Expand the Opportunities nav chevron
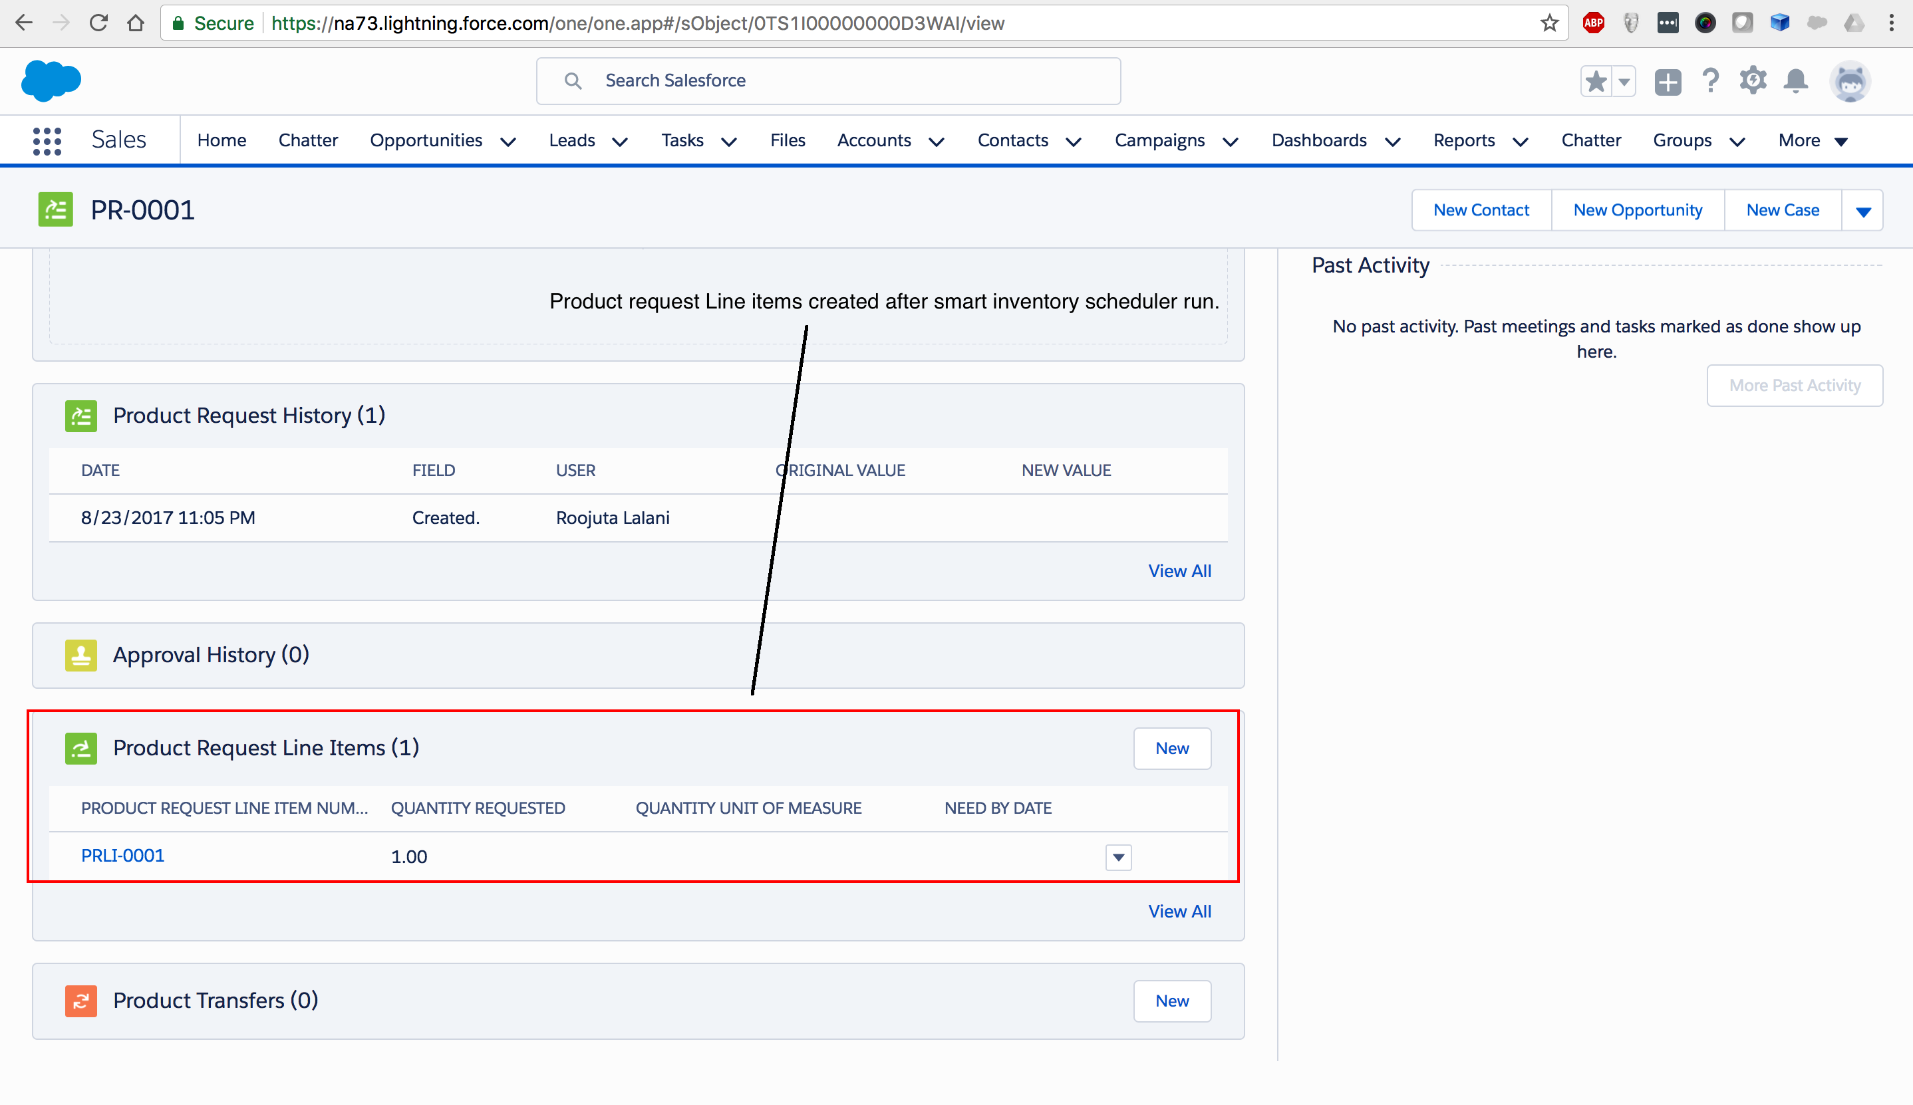This screenshot has height=1105, width=1913. point(509,142)
